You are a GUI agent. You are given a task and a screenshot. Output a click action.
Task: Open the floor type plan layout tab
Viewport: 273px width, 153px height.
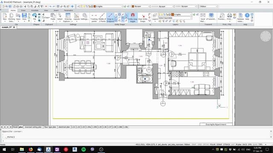tap(50, 127)
